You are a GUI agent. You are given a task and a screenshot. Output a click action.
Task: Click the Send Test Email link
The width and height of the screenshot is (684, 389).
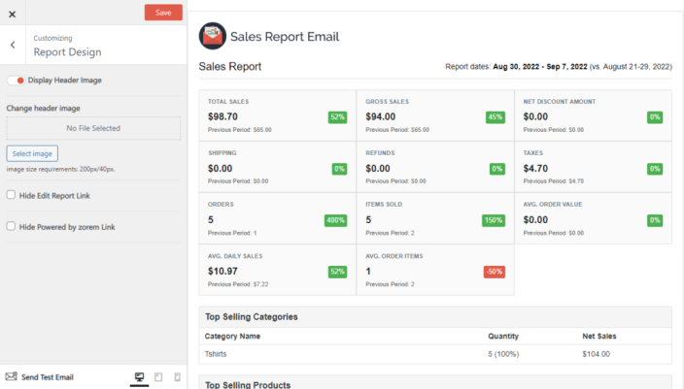pos(48,376)
